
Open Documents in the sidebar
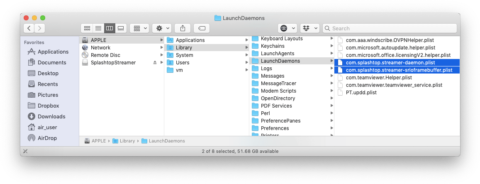pyautogui.click(x=46, y=63)
